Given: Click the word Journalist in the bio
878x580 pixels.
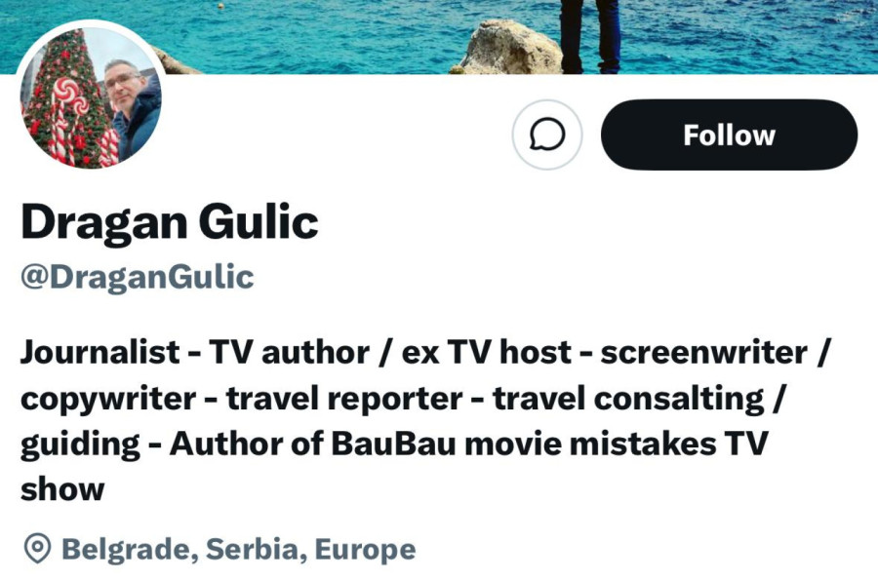Looking at the screenshot, I should pos(100,352).
